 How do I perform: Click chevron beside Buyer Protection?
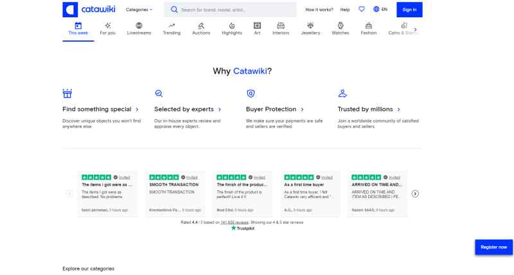(302, 110)
